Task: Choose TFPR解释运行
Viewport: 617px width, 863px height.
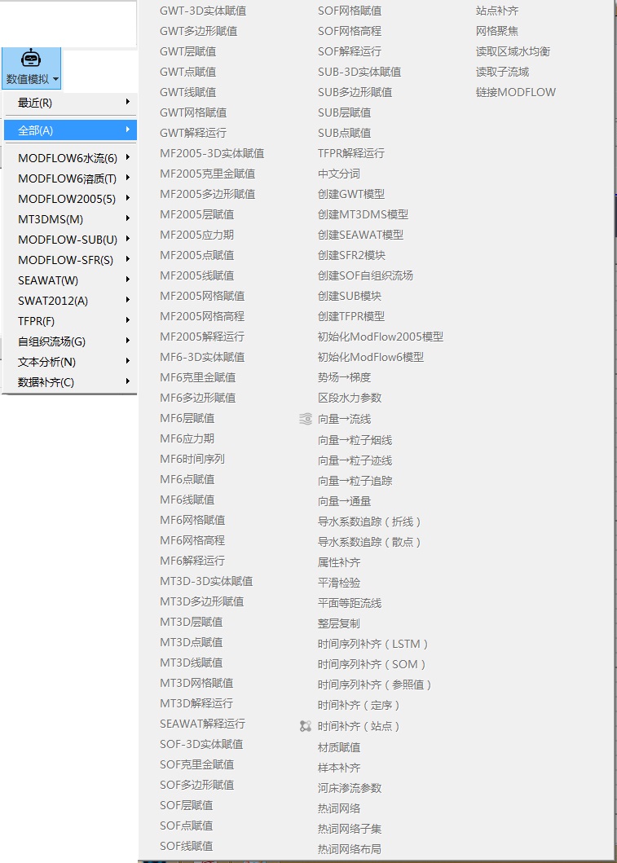Action: [x=351, y=153]
